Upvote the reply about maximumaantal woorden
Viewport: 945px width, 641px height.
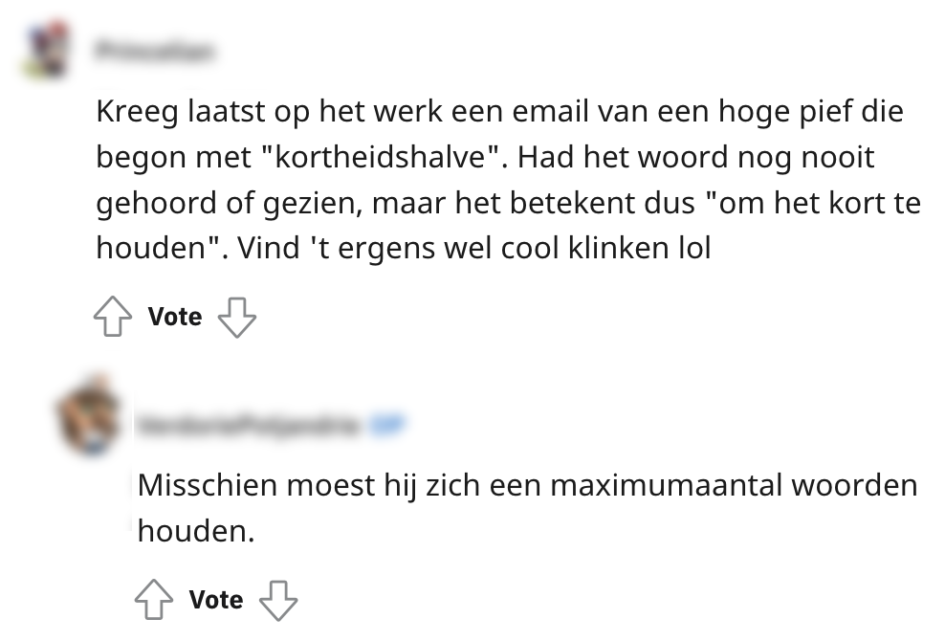154,601
